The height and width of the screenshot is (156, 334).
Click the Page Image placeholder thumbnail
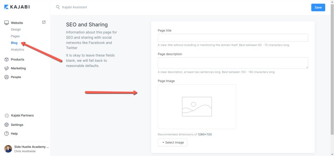[197, 107]
